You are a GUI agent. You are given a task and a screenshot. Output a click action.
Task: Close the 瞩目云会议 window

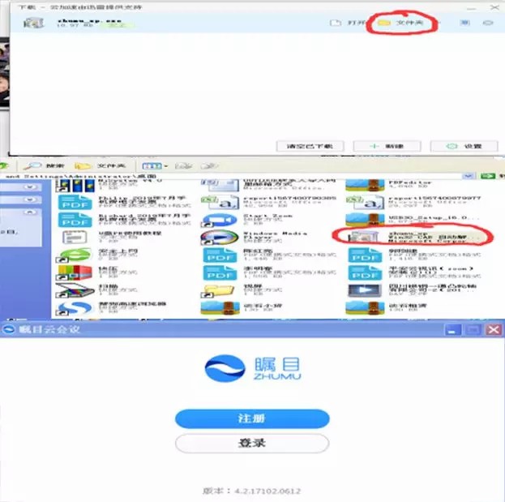pyautogui.click(x=494, y=330)
